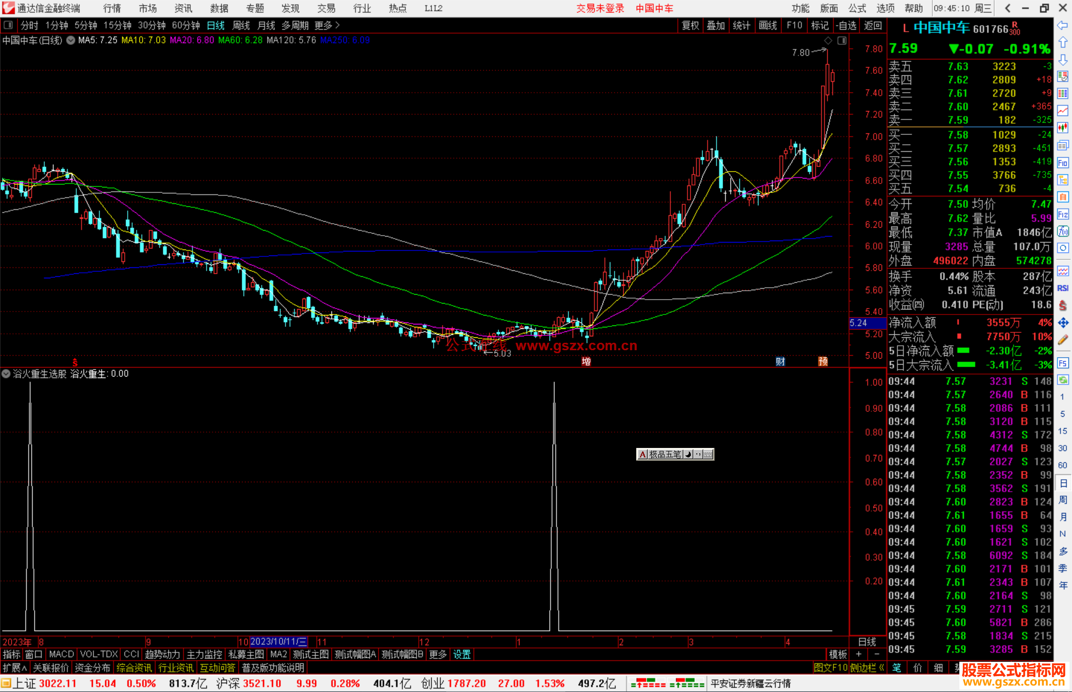Switch to the 周线 period tab
Image resolution: width=1072 pixels, height=692 pixels.
[241, 25]
